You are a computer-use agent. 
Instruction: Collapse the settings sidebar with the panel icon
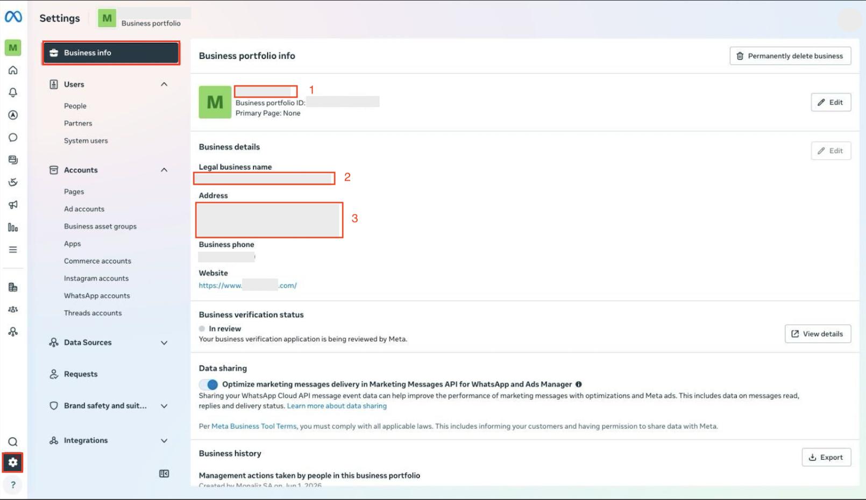click(x=164, y=474)
